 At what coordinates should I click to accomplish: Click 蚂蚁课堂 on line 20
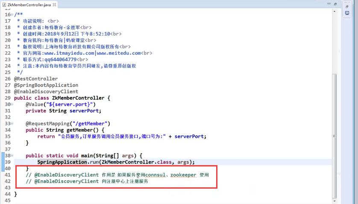(75, 40)
